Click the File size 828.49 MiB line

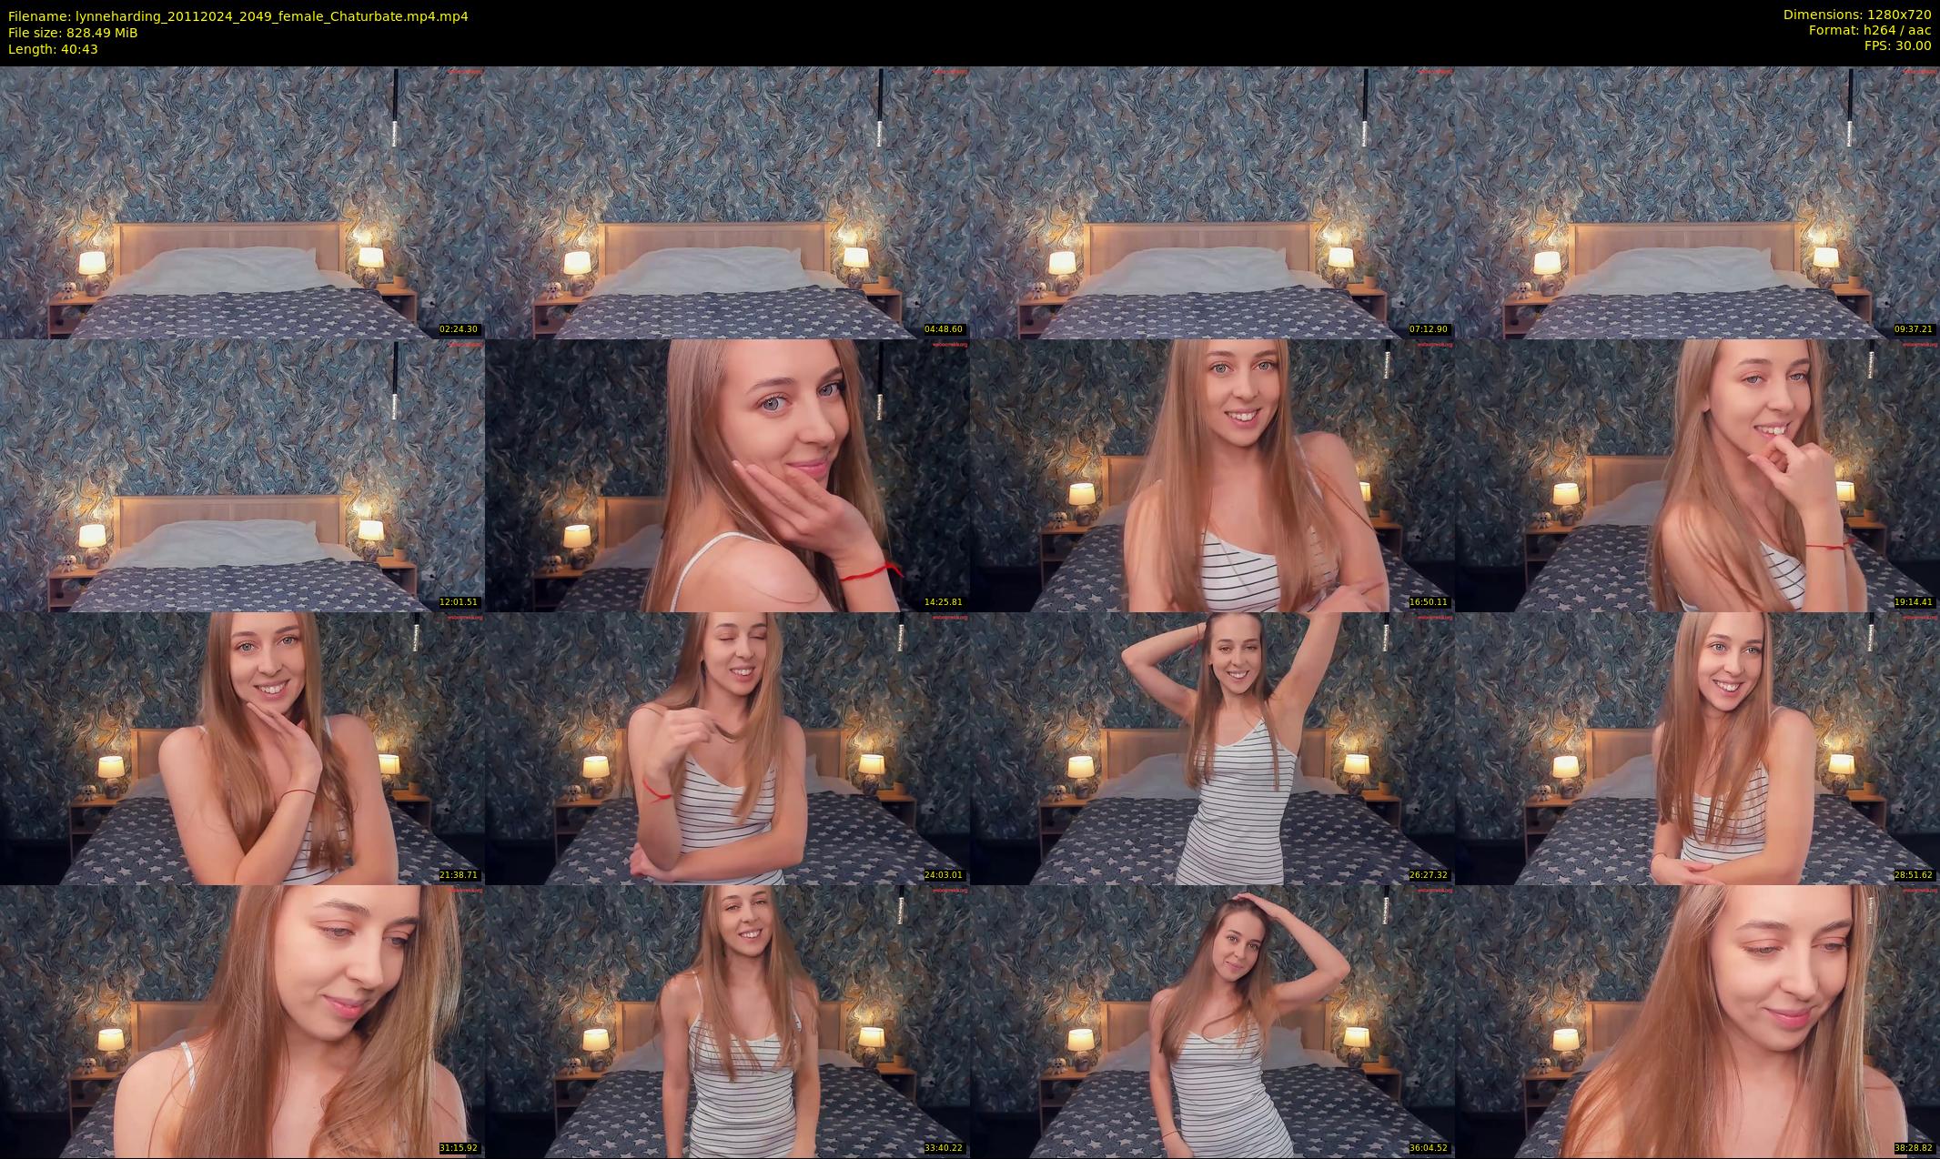coord(73,32)
